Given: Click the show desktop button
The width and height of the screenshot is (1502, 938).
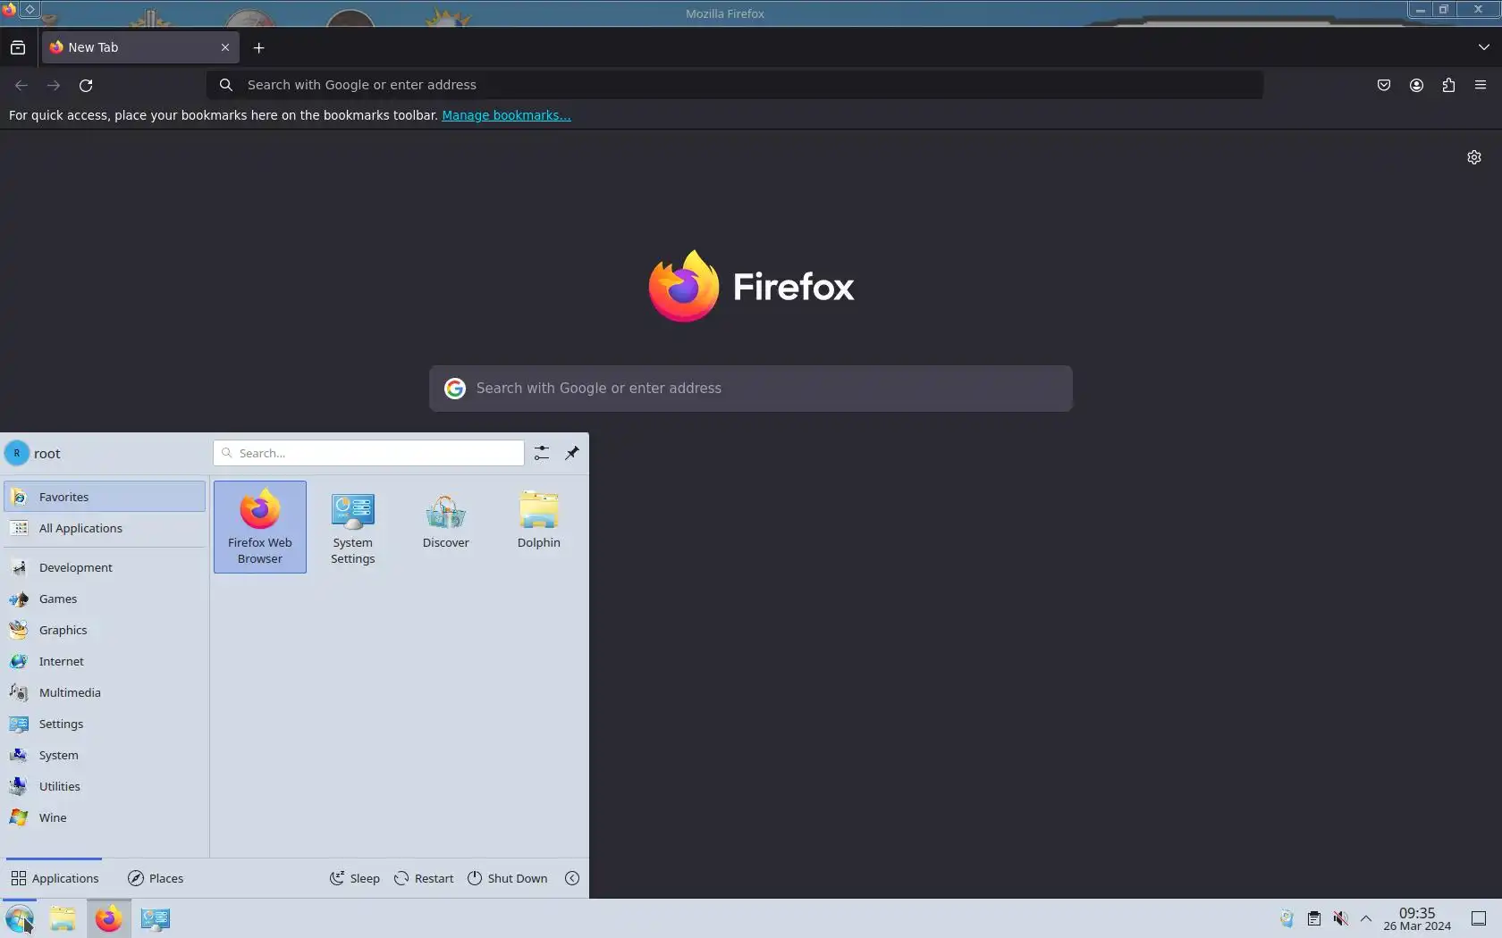Looking at the screenshot, I should coord(1479,918).
